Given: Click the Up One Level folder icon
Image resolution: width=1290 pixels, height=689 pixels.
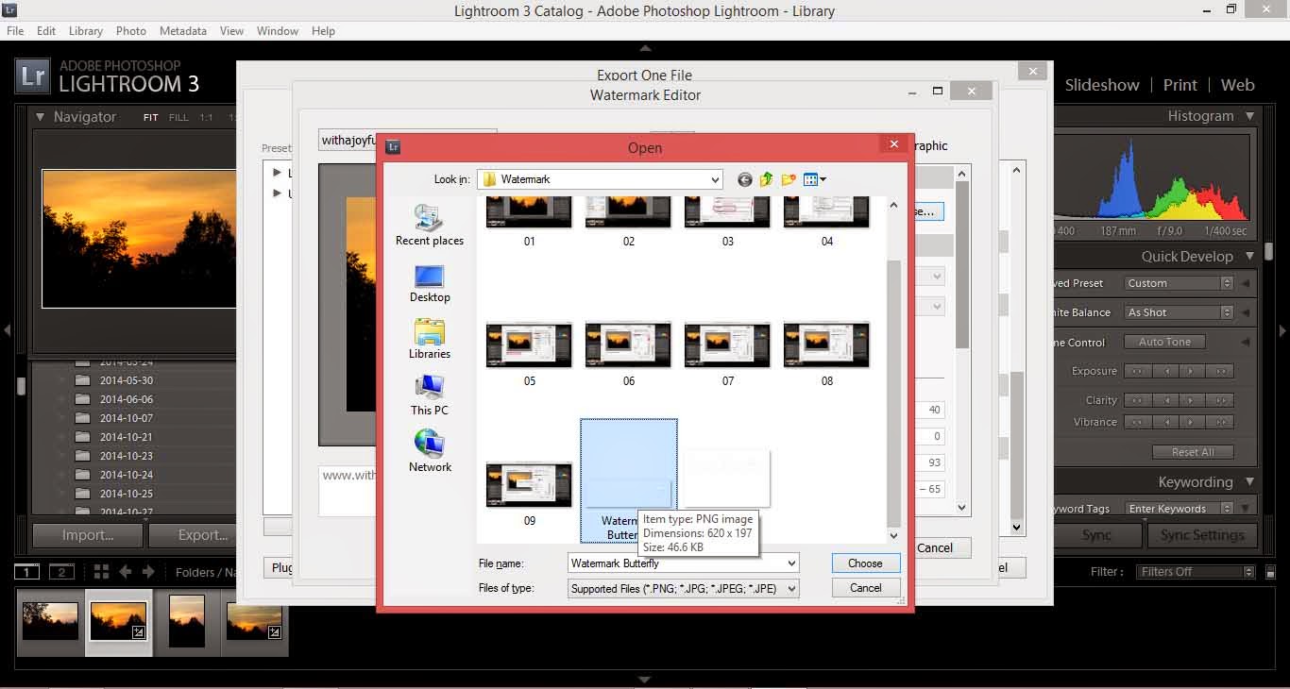Looking at the screenshot, I should (767, 179).
